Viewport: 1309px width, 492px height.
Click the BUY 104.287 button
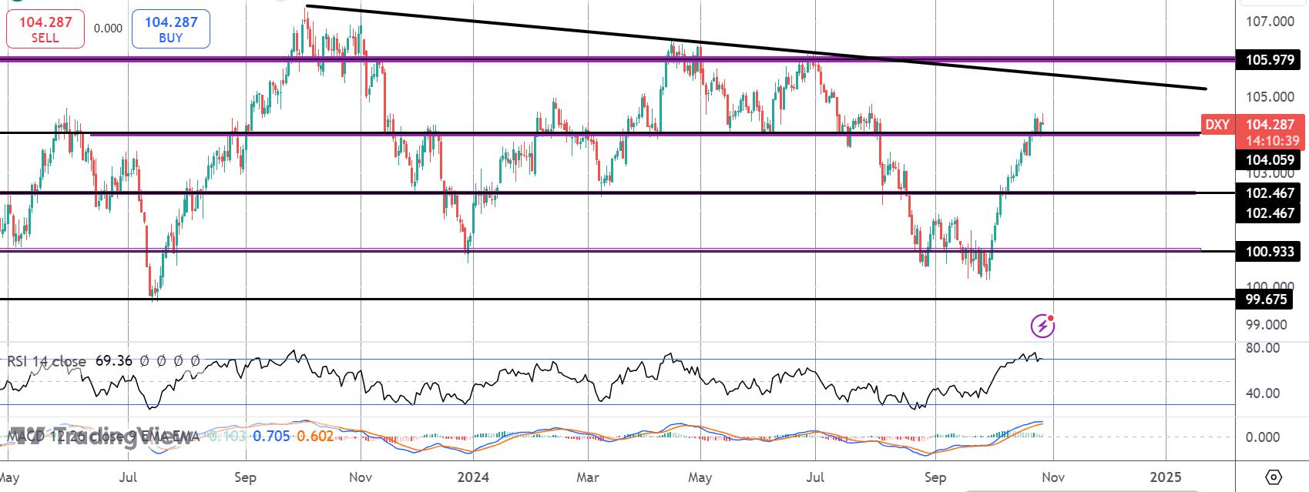pos(171,29)
